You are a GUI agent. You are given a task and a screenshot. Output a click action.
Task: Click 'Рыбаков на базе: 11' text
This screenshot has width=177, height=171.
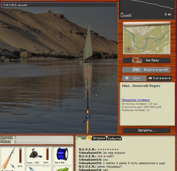tap(136, 110)
